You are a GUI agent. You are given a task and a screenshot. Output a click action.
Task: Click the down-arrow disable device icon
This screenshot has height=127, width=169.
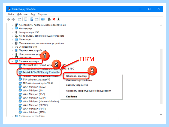(x=58, y=19)
